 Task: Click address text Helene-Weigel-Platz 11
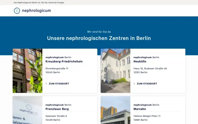147,116
